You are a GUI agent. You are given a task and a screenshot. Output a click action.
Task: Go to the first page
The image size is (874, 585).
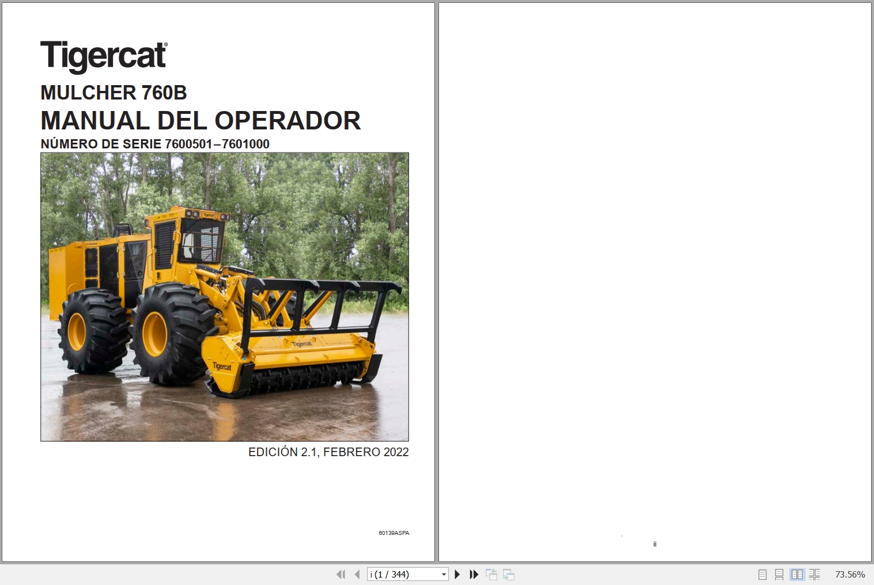pyautogui.click(x=340, y=574)
